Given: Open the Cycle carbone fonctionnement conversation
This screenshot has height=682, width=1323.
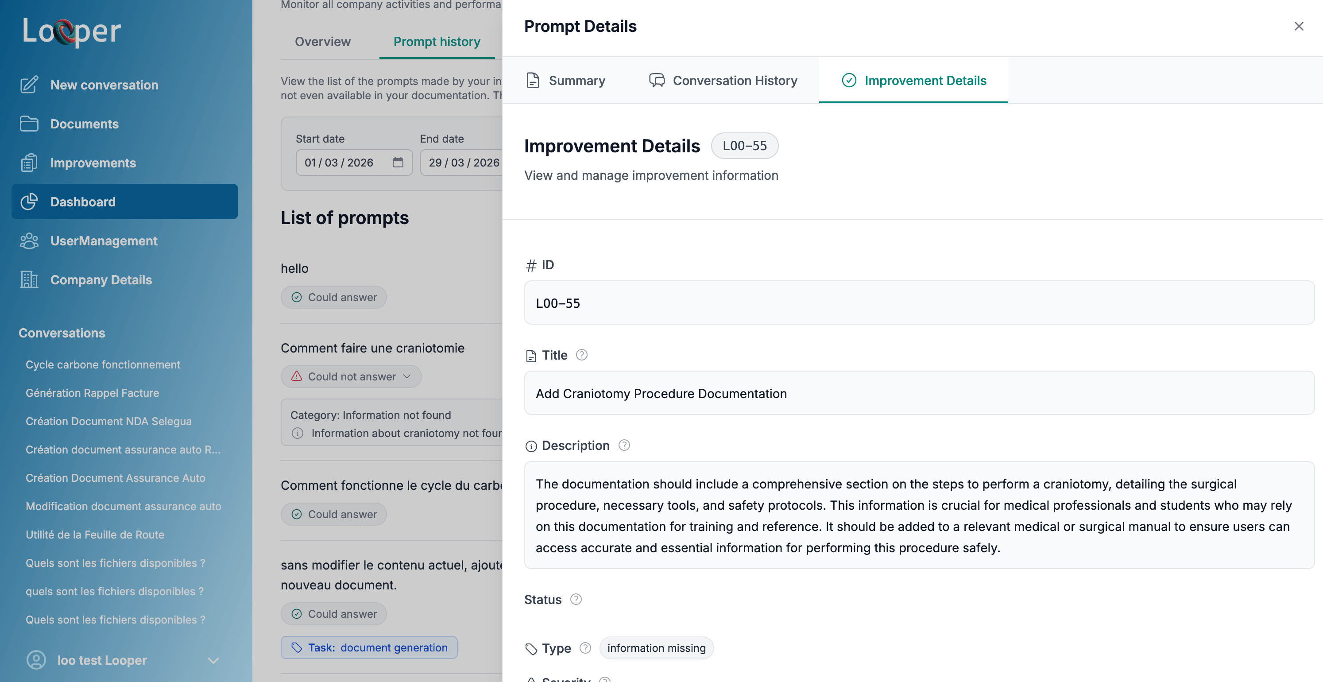Looking at the screenshot, I should 103,364.
